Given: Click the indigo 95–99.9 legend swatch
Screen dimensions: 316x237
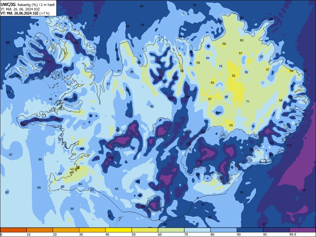Looking at the screenshot, I should (276, 230).
